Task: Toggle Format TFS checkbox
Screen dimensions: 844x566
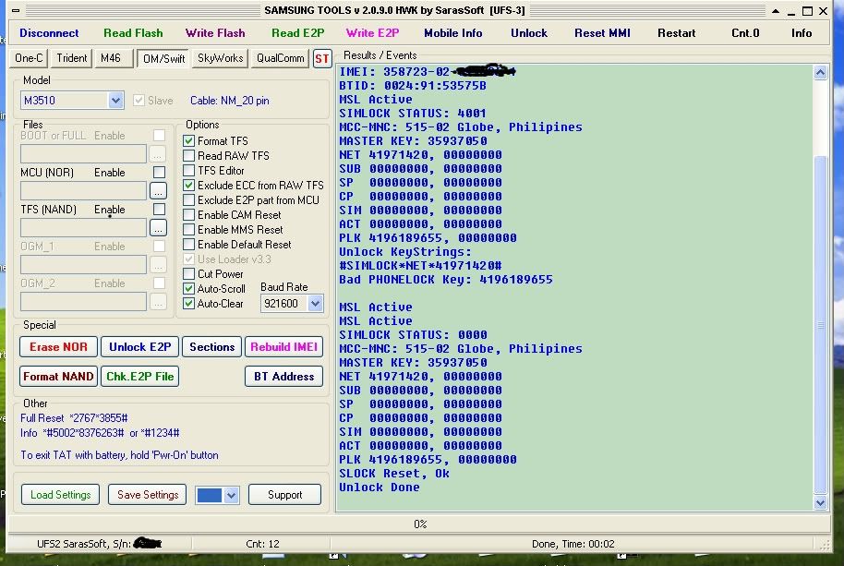Action: pyautogui.click(x=189, y=141)
